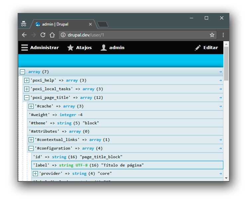Click the scrollbar down arrow
246x199 pixels.
pyautogui.click(x=226, y=178)
